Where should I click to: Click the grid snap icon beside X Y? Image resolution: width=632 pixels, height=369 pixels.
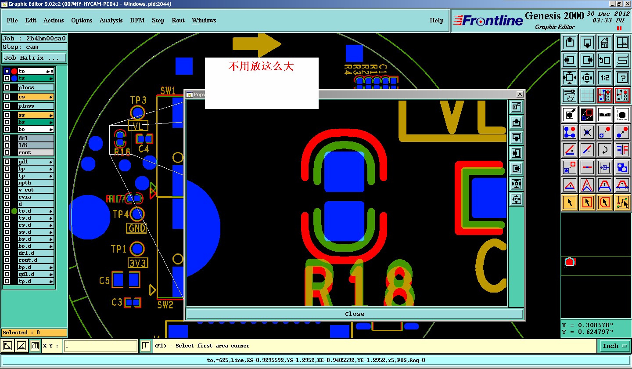click(35, 346)
